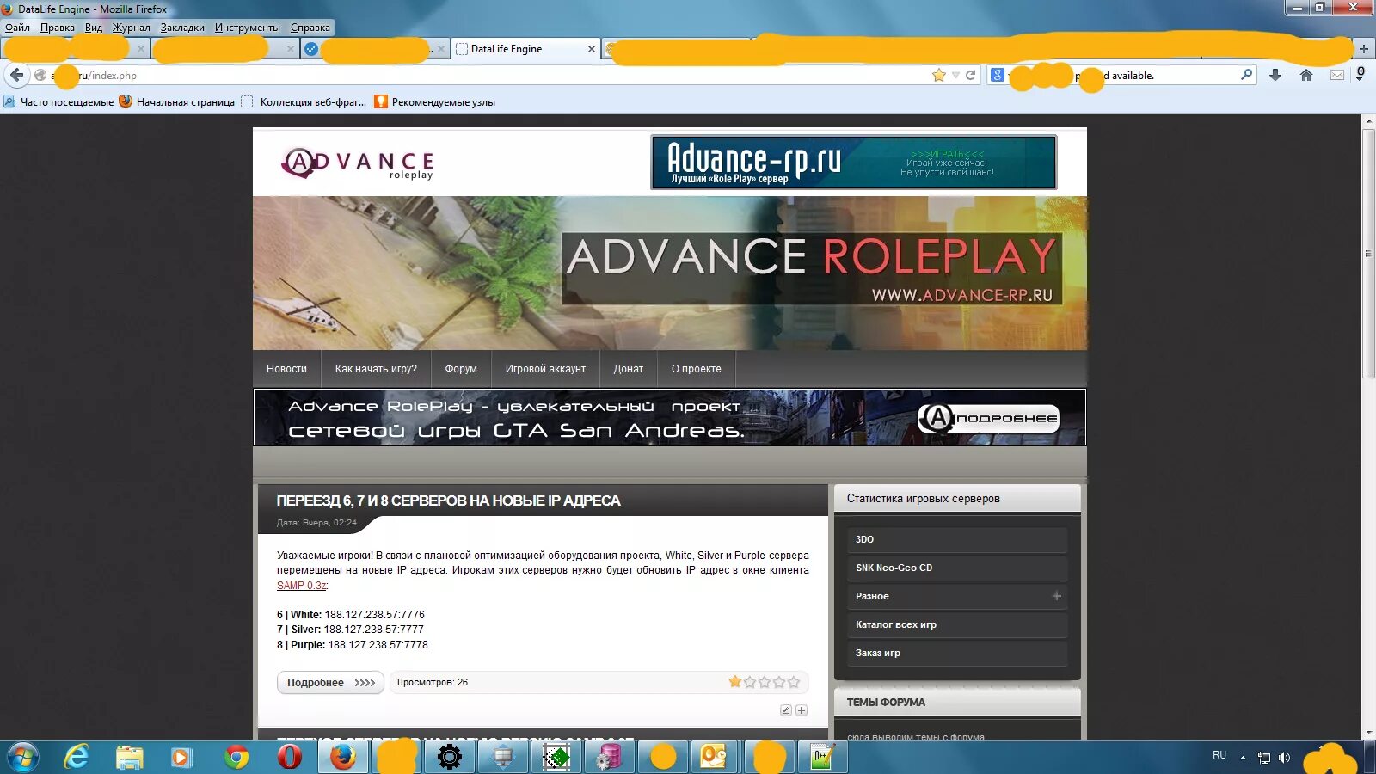The height and width of the screenshot is (774, 1376).
Task: Follow the SAMP 0.3z link
Action: (x=301, y=586)
